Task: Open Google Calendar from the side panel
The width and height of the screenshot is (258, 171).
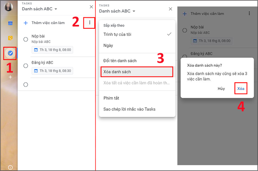Action: point(10,23)
